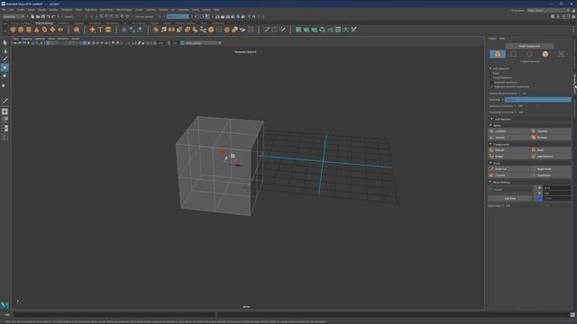Click the diagonal Multi-Cut knife shelf icon
Viewport: 577px width, 324px height.
267,30
